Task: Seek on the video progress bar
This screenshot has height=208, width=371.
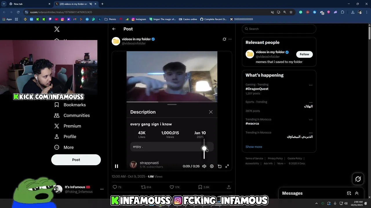Action: 172,102
